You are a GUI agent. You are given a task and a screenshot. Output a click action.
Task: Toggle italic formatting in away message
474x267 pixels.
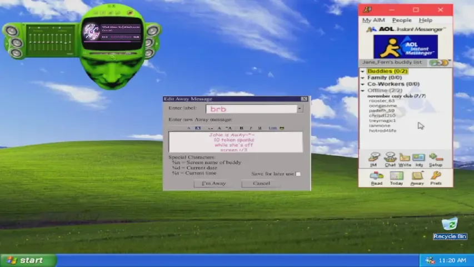[251, 128]
